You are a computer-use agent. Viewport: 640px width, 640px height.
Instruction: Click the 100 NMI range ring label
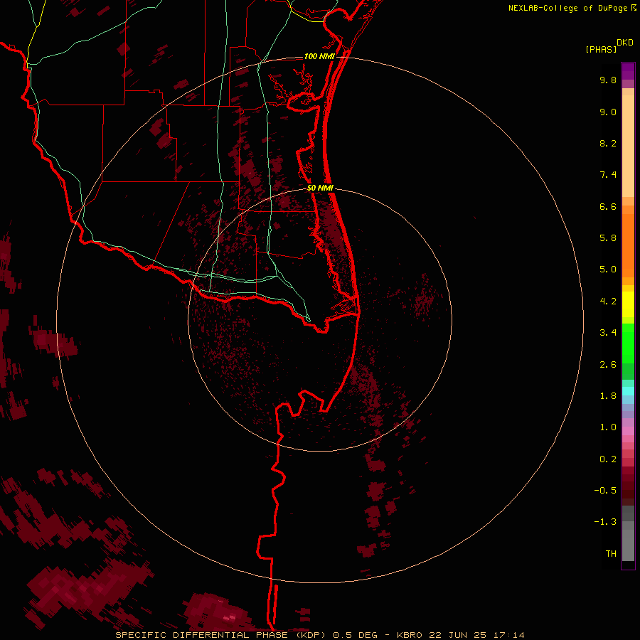tap(319, 56)
